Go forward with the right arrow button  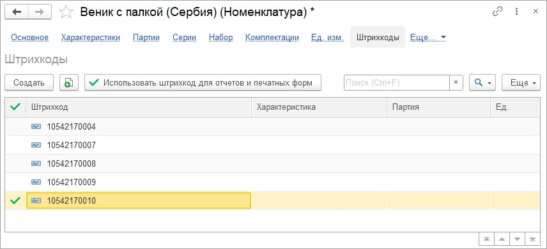click(x=40, y=12)
